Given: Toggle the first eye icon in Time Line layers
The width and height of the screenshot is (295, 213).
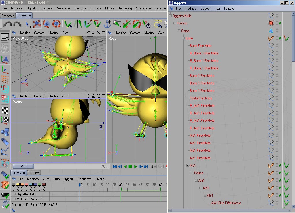Looking at the screenshot, I should click(14, 187).
